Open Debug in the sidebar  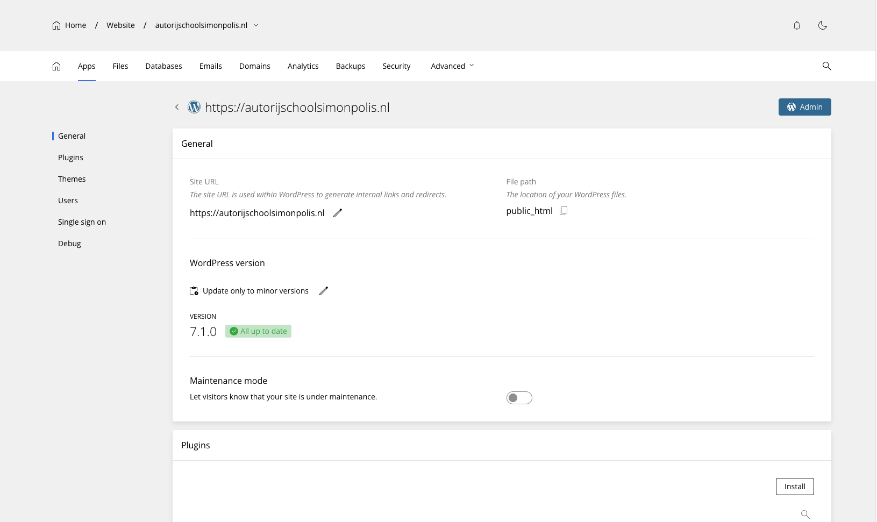(x=70, y=244)
